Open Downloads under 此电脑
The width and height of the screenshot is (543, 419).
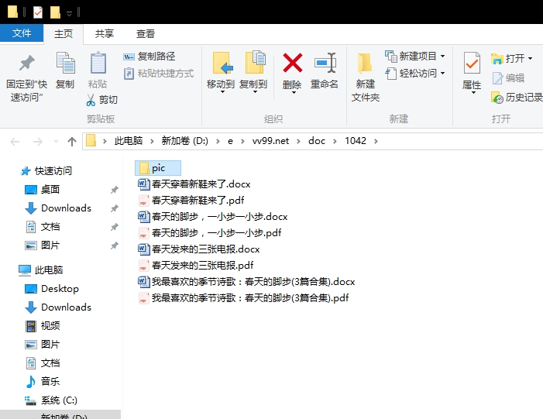click(x=58, y=307)
